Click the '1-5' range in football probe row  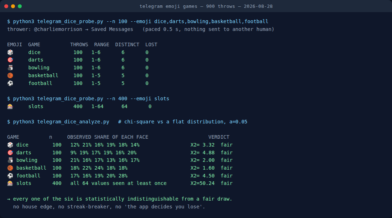(96, 83)
